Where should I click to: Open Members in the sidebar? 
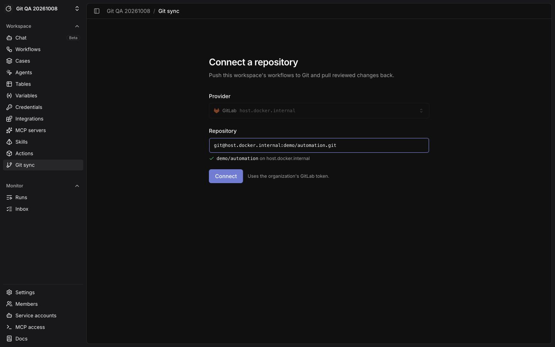[43, 304]
